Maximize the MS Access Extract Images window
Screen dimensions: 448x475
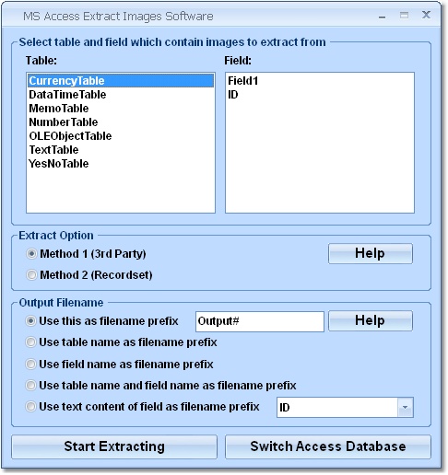(404, 15)
